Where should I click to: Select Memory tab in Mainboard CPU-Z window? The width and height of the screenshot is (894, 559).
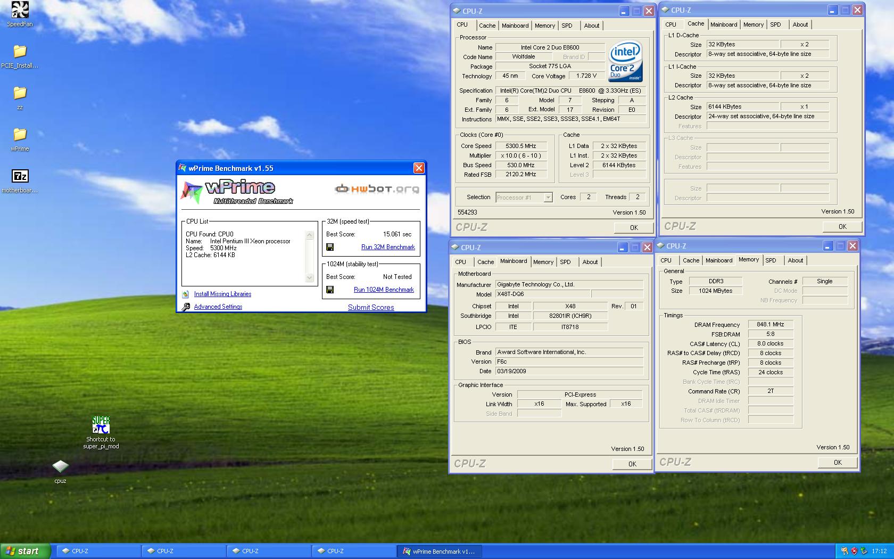543,262
